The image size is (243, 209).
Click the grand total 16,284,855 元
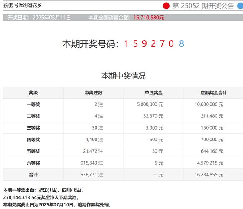tap(209, 175)
